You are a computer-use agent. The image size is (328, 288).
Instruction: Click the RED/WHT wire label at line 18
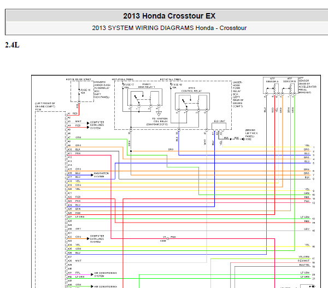point(304,261)
